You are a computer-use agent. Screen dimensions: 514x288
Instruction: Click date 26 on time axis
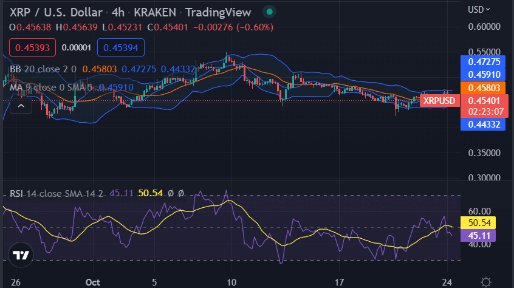(15, 283)
